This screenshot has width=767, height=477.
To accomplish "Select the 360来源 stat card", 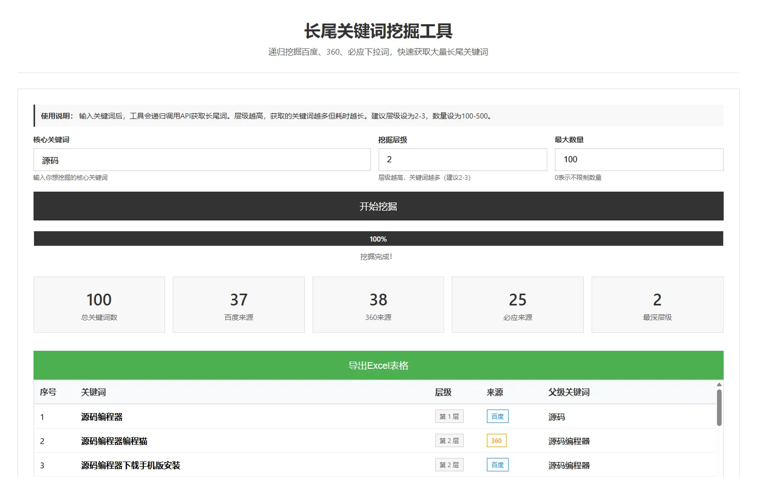I will point(378,305).
